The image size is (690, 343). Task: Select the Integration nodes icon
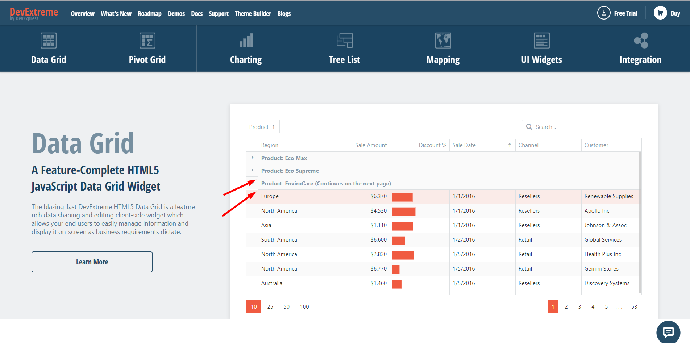pos(640,40)
